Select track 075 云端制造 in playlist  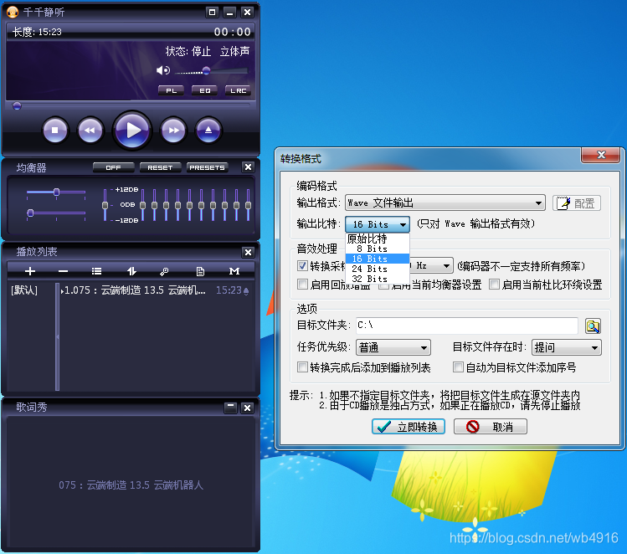157,290
